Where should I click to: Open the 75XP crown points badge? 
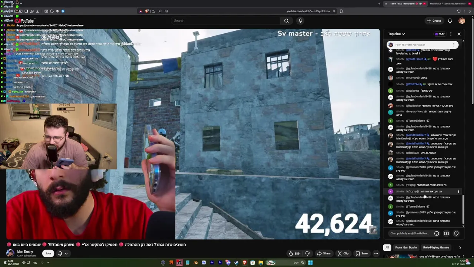tap(440, 34)
